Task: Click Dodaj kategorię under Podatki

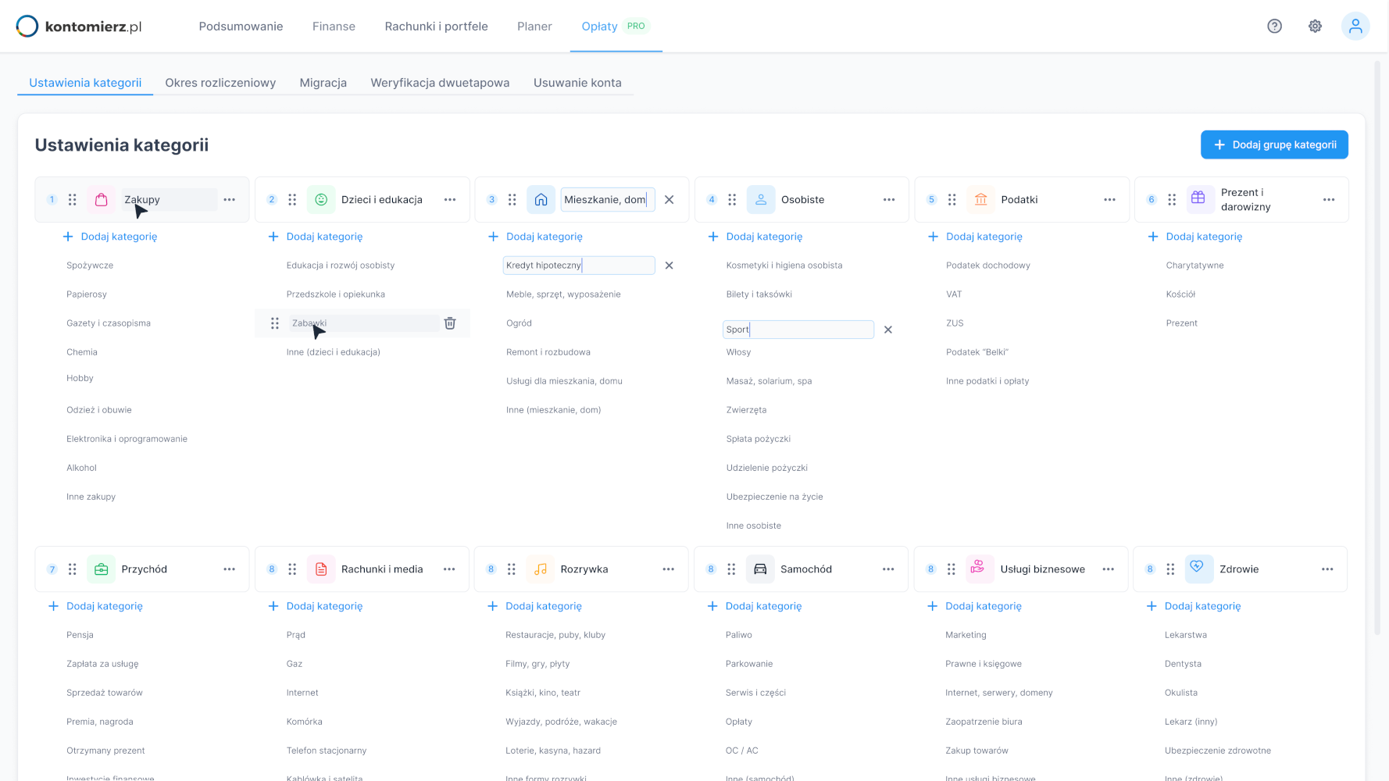Action: (x=984, y=237)
